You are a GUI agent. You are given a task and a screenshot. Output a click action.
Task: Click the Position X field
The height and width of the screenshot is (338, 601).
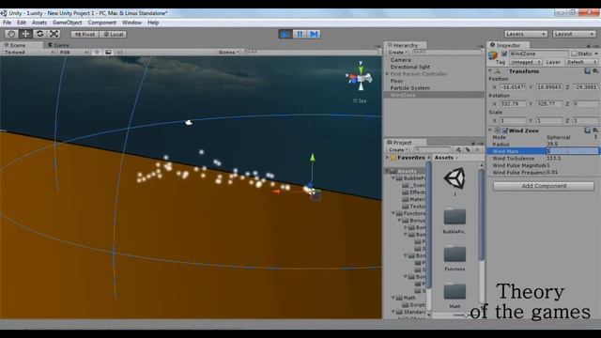(x=513, y=87)
